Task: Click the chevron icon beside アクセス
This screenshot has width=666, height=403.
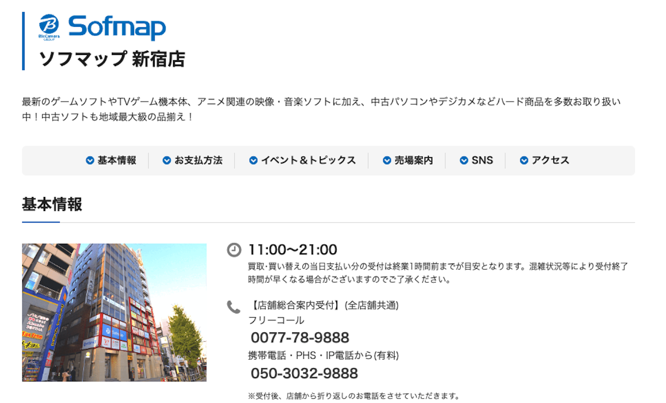Action: point(523,160)
